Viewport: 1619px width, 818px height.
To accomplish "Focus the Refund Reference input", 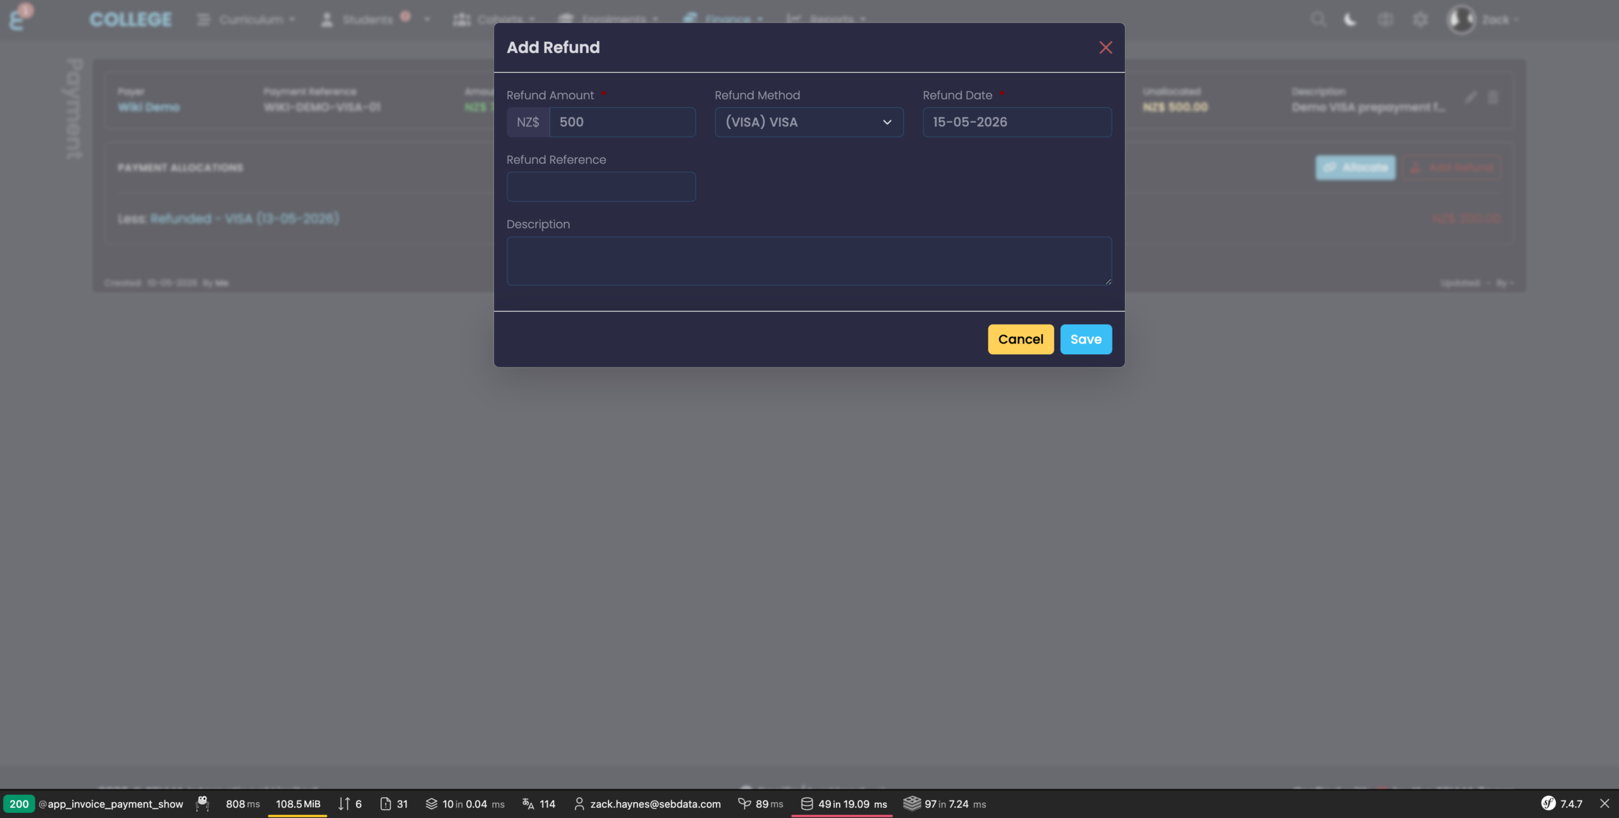I will [x=601, y=187].
